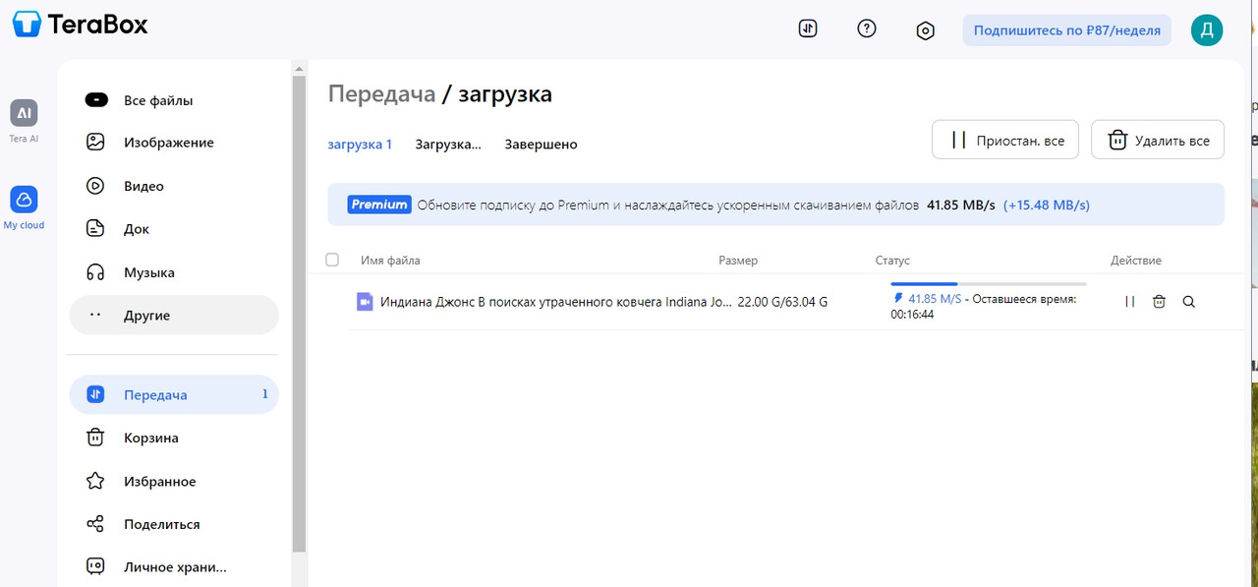Click the Поделиться share icon
Viewport: 1258px width, 587px height.
tap(95, 524)
